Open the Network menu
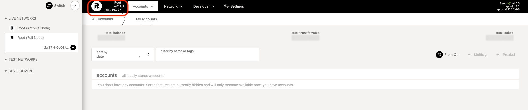 click(x=173, y=6)
